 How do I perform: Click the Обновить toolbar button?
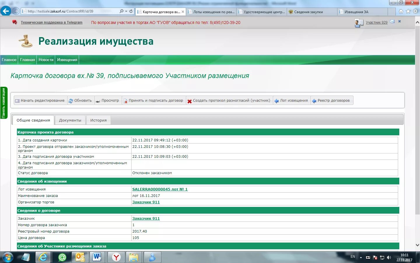pos(80,101)
